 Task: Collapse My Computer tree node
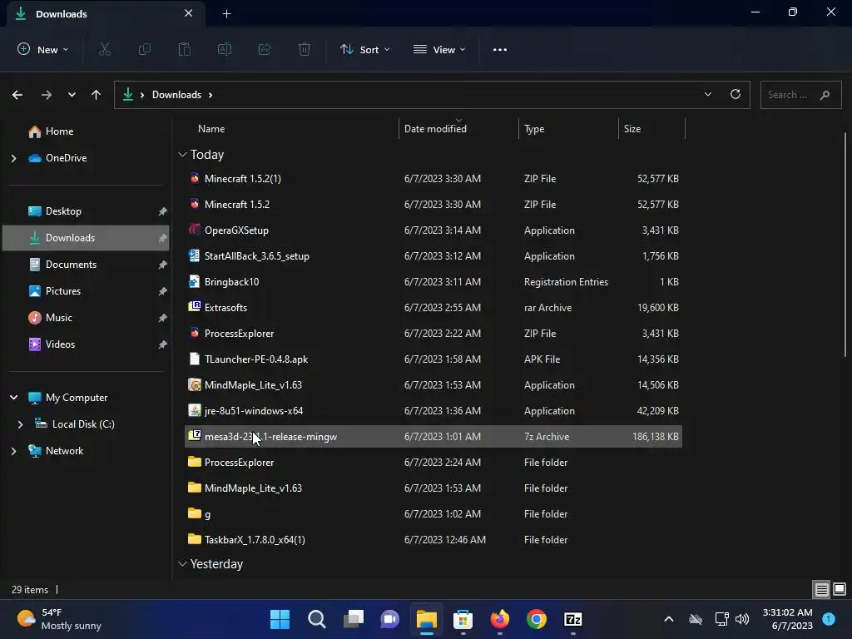[x=13, y=398]
